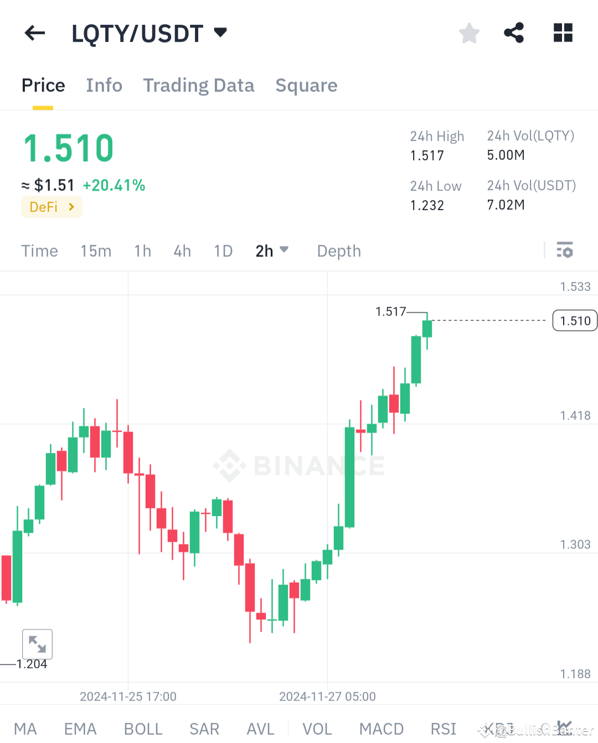Toggle the BOLL Bollinger Bands indicator

[x=143, y=729]
